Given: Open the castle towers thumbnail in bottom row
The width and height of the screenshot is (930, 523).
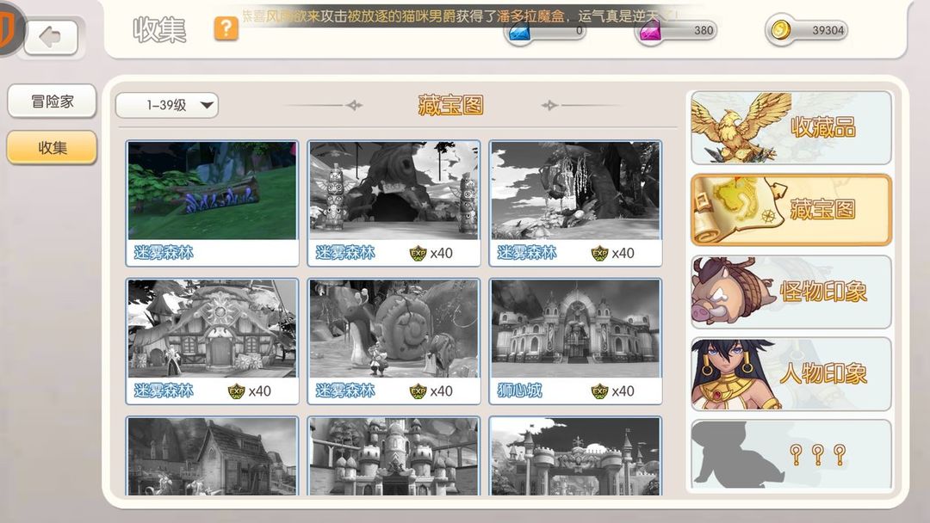Looking at the screenshot, I should 394,456.
